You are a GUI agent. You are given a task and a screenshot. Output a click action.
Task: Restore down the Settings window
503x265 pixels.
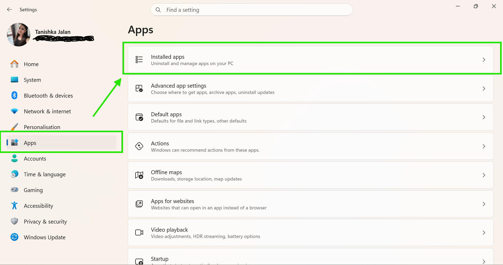pos(476,6)
